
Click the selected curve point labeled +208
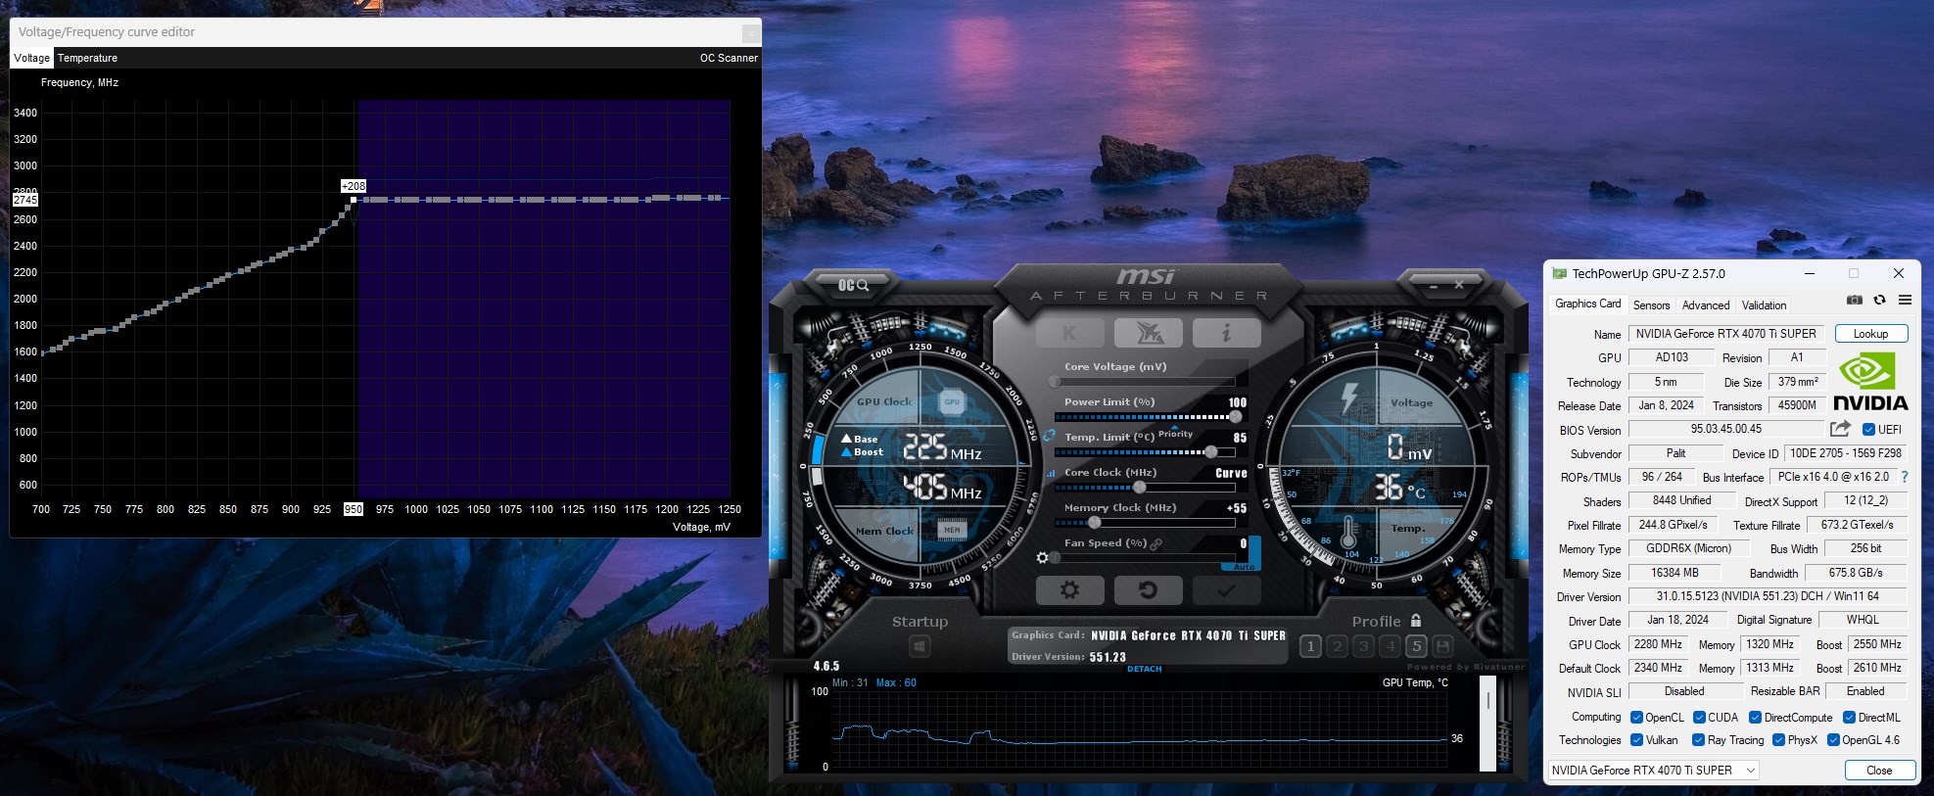(x=354, y=200)
